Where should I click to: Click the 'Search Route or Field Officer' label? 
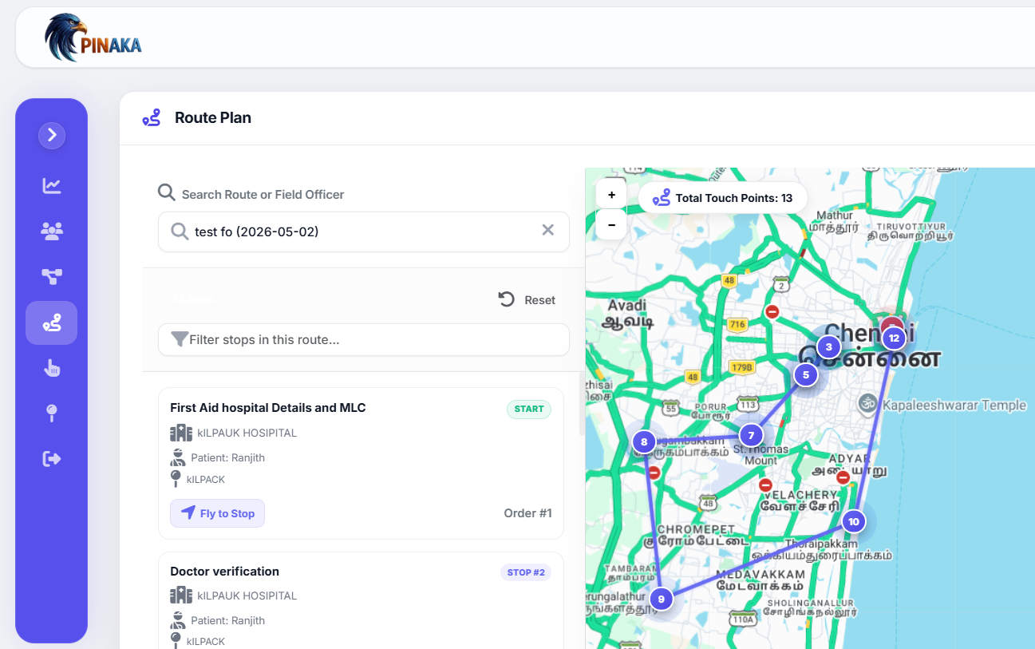pyautogui.click(x=263, y=195)
